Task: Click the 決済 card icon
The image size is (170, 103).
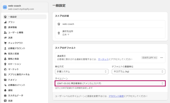Action: 5,38
